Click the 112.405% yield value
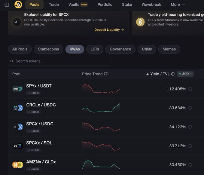This screenshot has height=175, width=204. pos(176,89)
